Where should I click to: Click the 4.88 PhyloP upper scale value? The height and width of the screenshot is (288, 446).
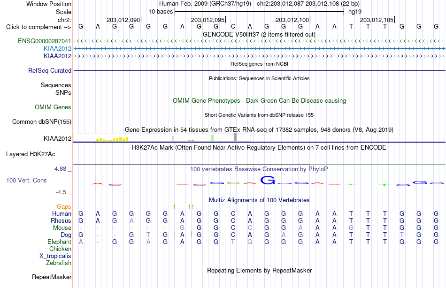click(60, 169)
